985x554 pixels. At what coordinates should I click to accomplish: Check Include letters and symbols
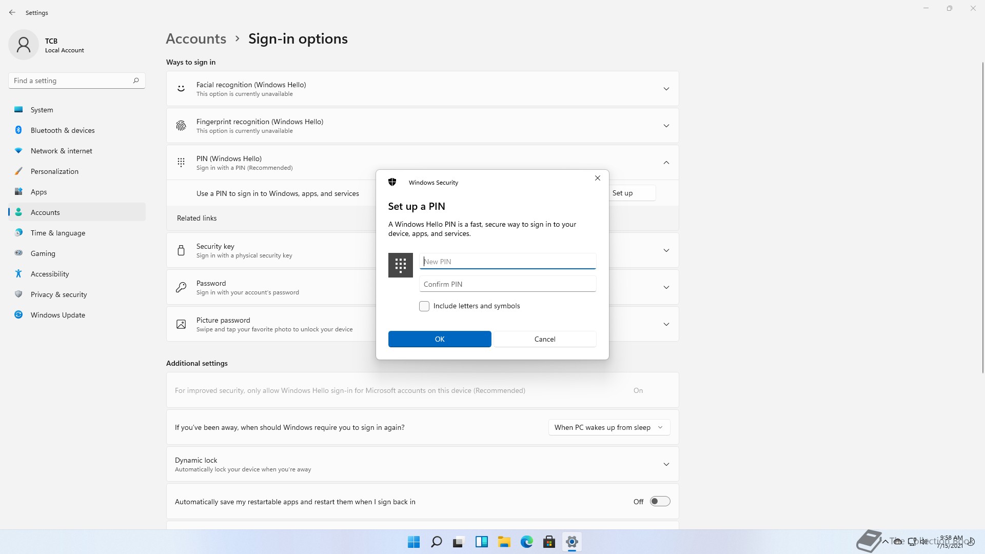424,306
